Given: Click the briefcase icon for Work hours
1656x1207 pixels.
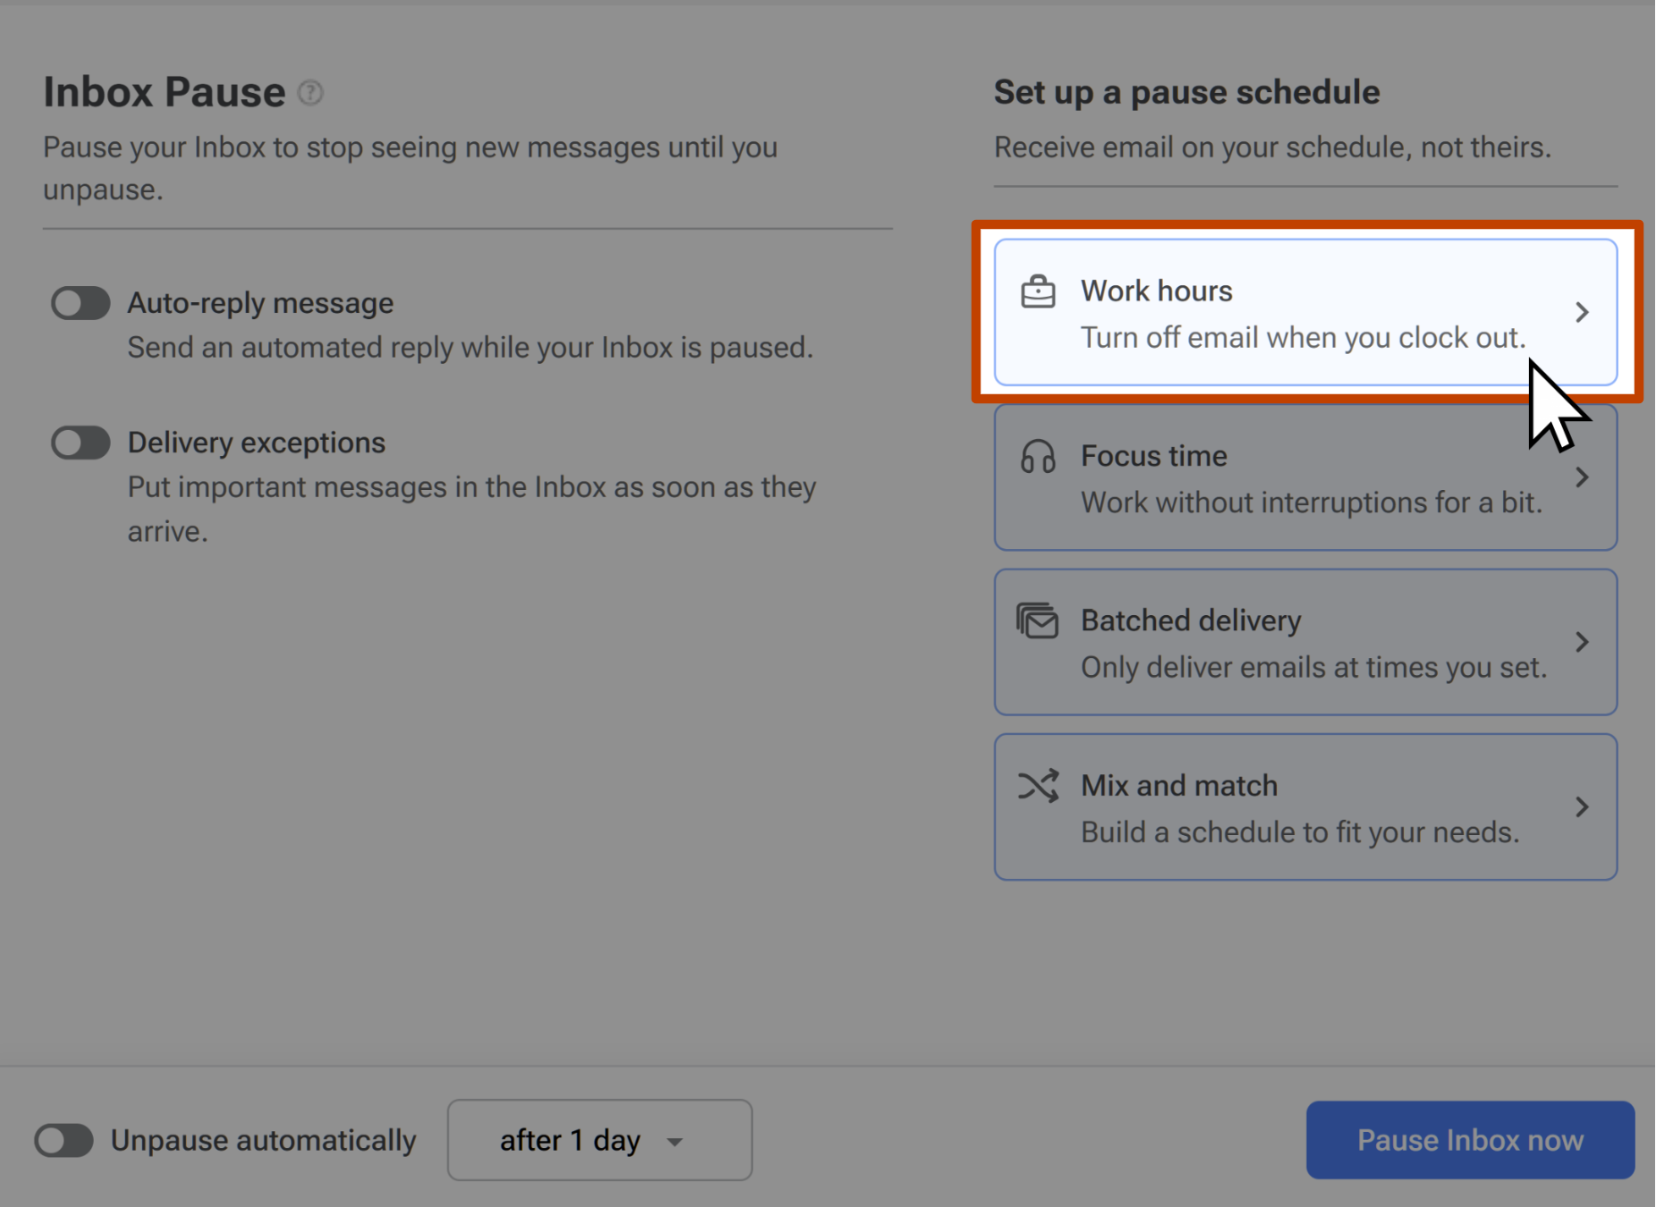Looking at the screenshot, I should [x=1038, y=292].
